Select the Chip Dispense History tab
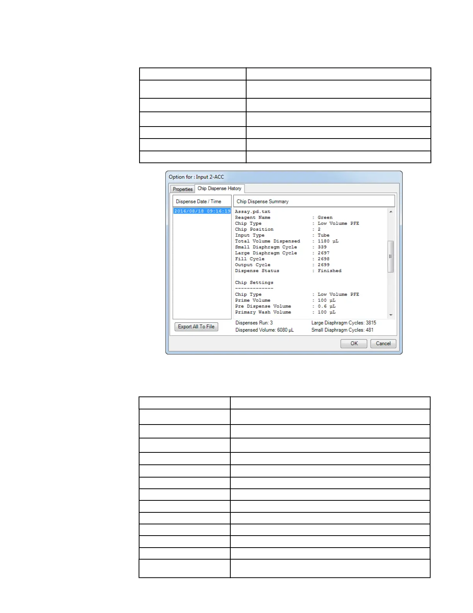The width and height of the screenshot is (473, 613). (219, 188)
